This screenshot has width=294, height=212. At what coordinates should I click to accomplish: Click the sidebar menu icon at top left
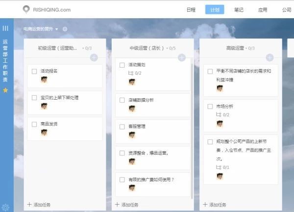click(x=5, y=28)
